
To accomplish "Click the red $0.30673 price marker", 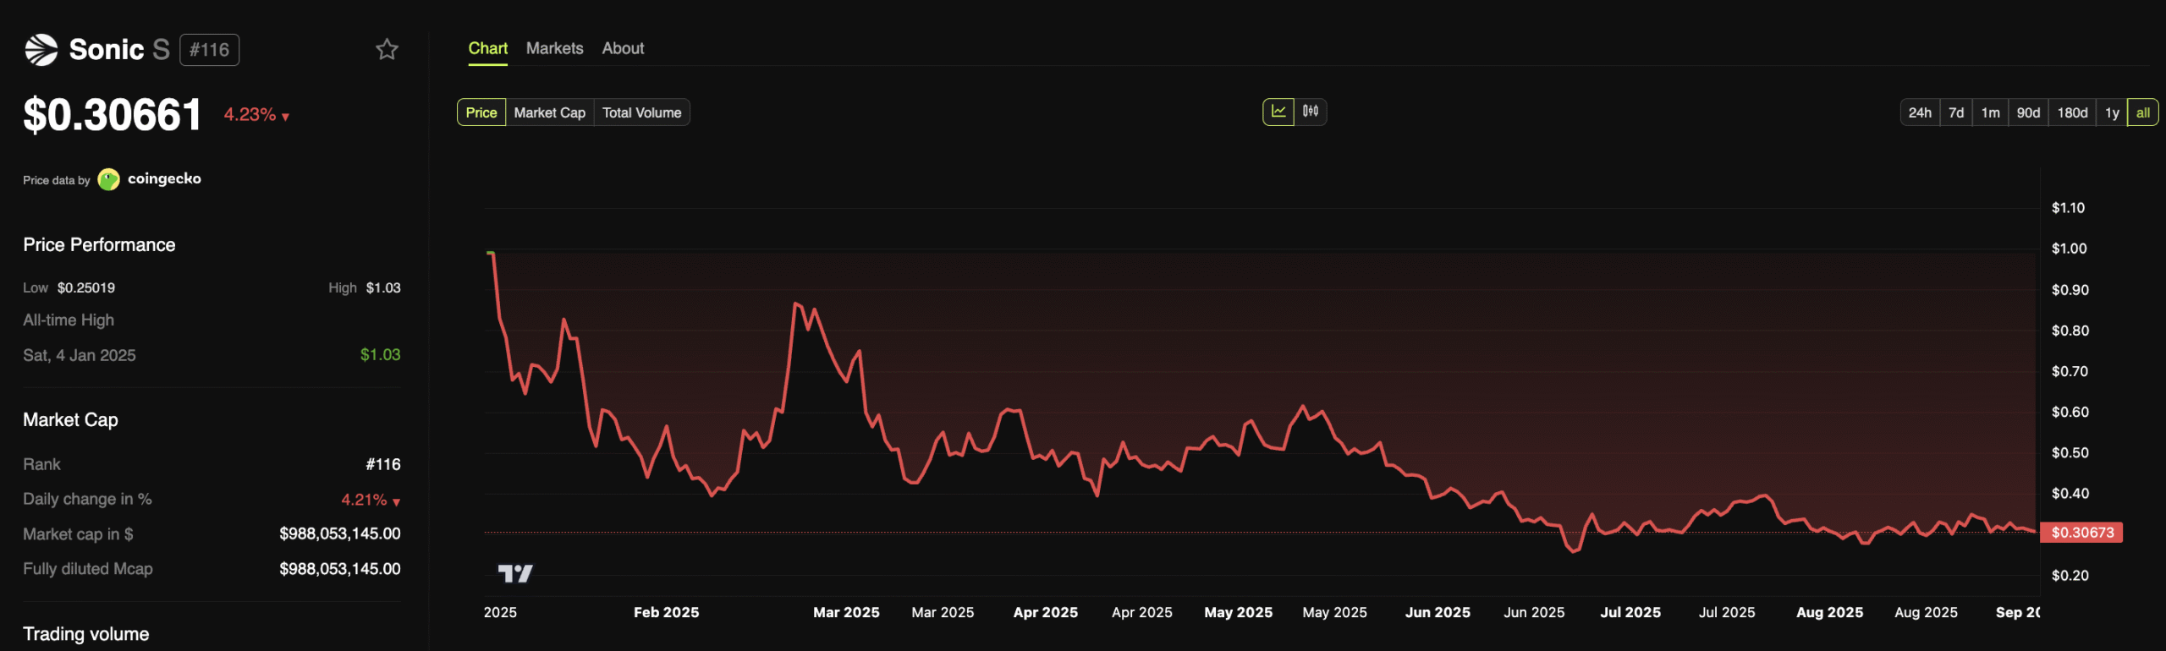I will pos(2081,533).
